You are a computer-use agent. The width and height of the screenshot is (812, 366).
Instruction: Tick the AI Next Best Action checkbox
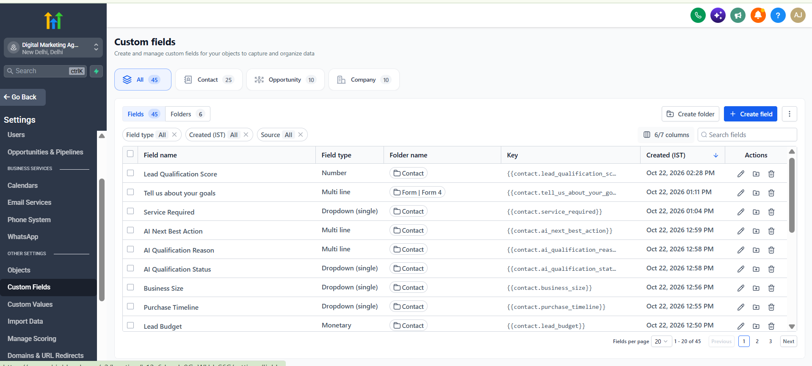tap(130, 230)
